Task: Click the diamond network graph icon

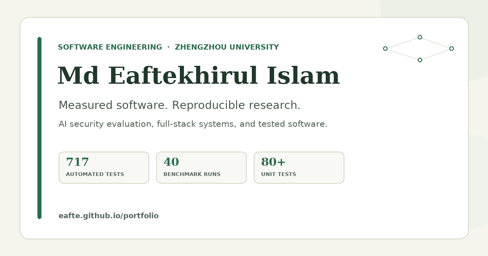Action: pos(418,48)
